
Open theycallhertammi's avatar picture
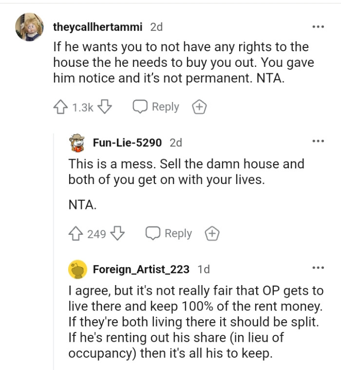pos(29,27)
